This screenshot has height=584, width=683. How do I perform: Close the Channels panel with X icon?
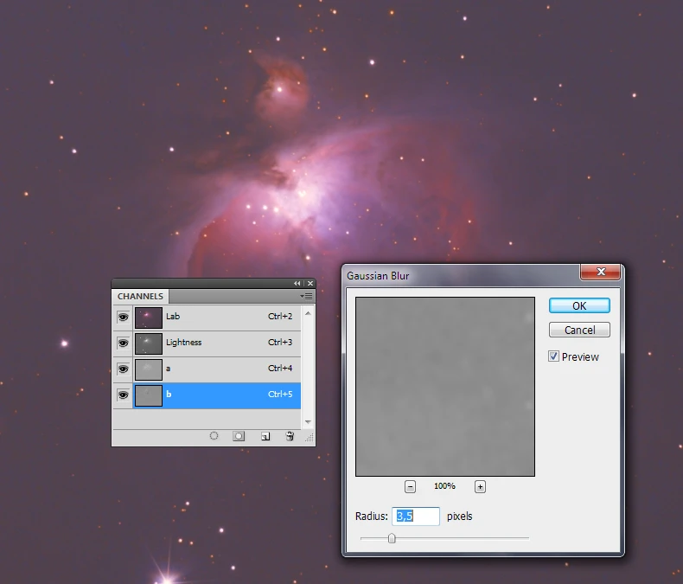tap(310, 283)
